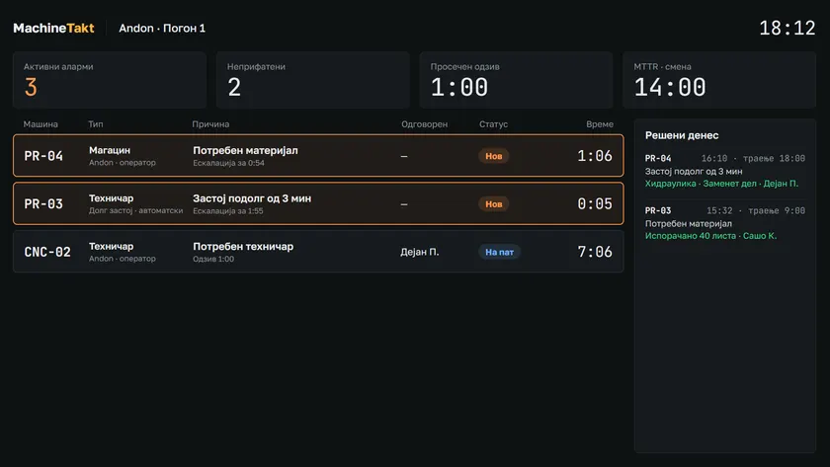Viewport: 830px width, 467px height.
Task: Click 'Потребен материјал' reason in PR-04 alarm row
Action: (x=246, y=150)
